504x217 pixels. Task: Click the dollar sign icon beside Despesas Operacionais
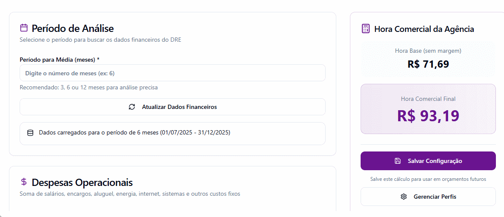click(24, 182)
